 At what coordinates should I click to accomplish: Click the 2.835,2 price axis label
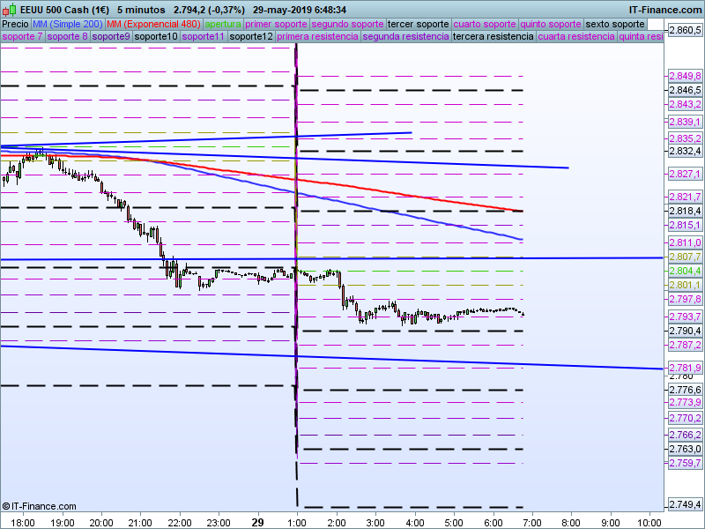click(x=685, y=138)
